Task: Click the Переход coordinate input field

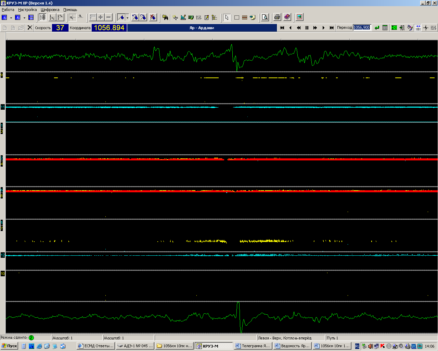Action: 362,28
